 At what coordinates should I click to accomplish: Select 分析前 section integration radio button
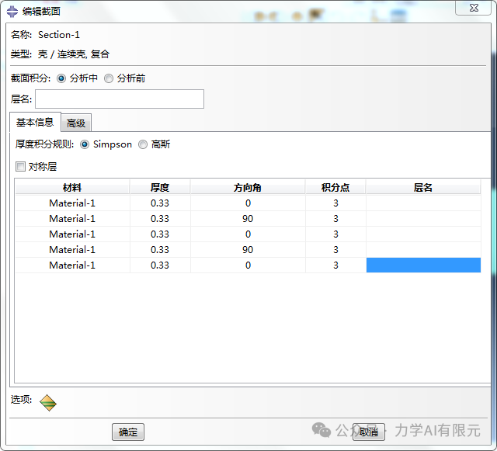click(x=109, y=78)
